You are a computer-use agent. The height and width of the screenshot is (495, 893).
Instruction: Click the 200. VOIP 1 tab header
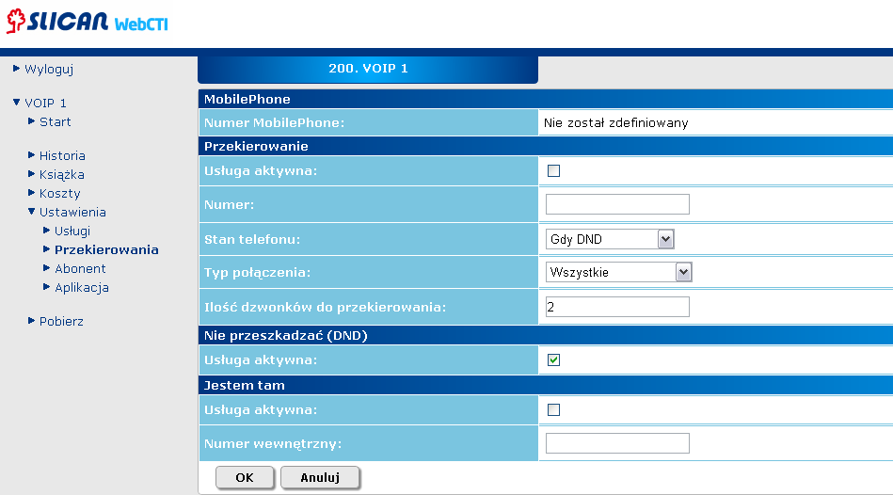[x=368, y=69]
